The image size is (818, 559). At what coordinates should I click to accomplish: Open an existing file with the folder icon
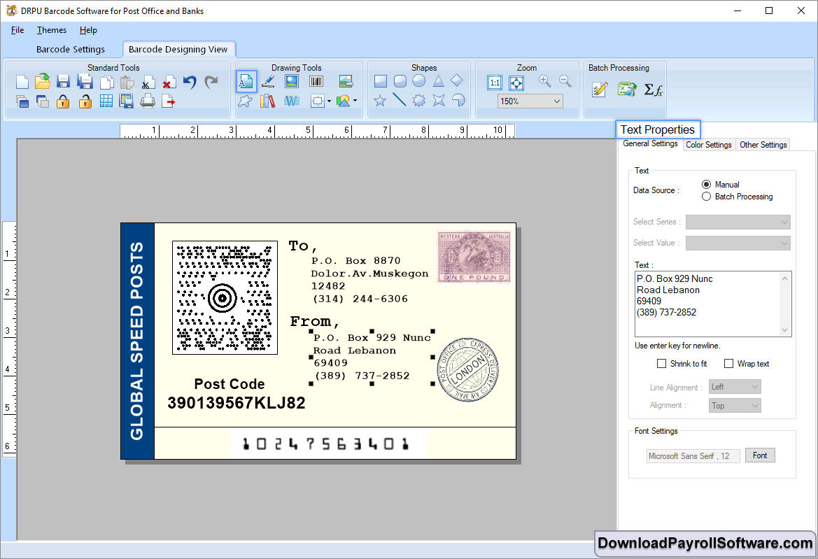coord(42,81)
